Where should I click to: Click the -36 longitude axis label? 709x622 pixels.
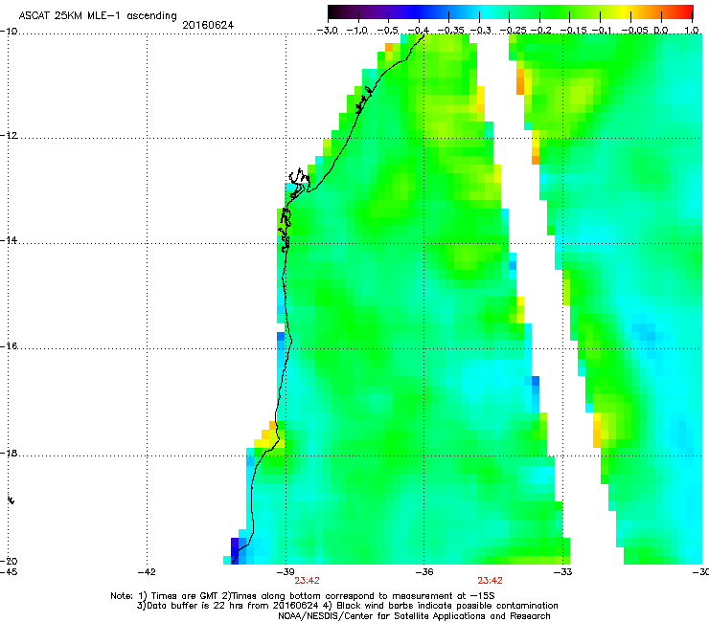tap(424, 572)
